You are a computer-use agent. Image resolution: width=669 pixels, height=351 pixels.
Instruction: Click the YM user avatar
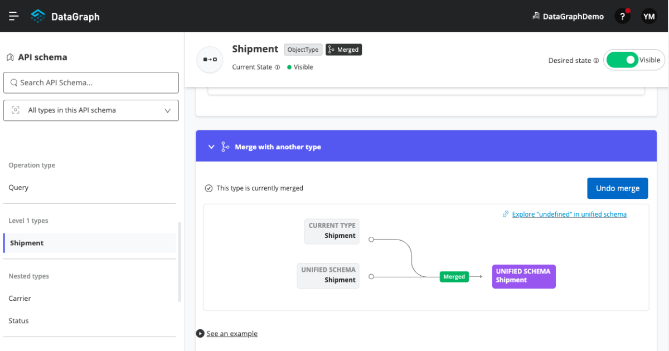648,16
